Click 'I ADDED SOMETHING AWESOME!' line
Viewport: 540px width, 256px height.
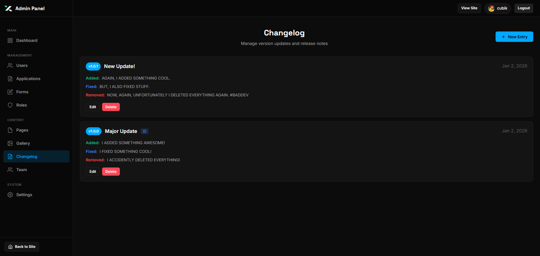[x=133, y=143]
